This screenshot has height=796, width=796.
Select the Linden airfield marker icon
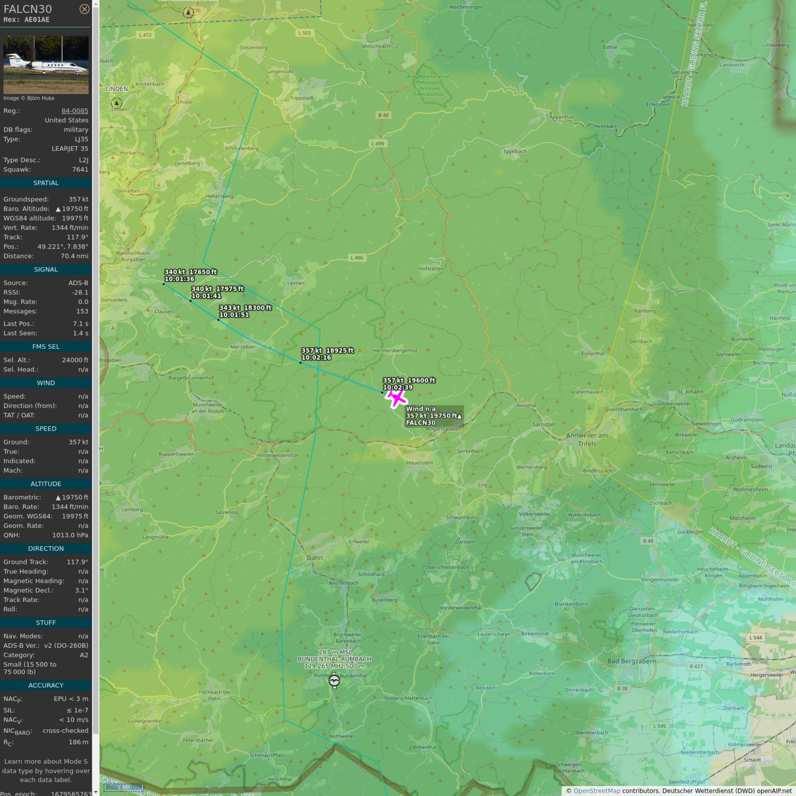pyautogui.click(x=116, y=103)
